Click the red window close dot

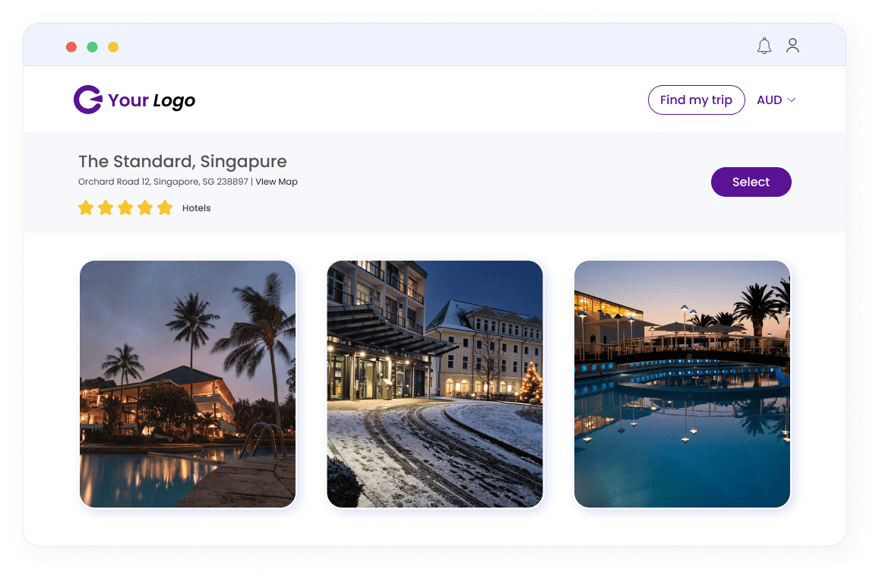tap(71, 47)
